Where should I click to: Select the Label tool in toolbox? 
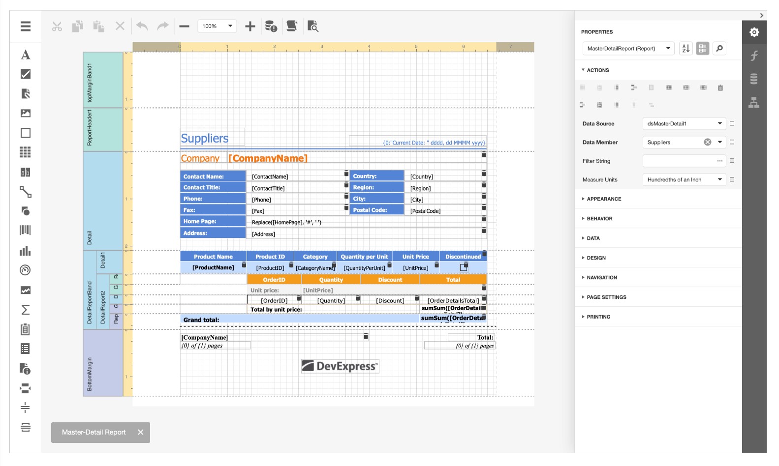(26, 55)
